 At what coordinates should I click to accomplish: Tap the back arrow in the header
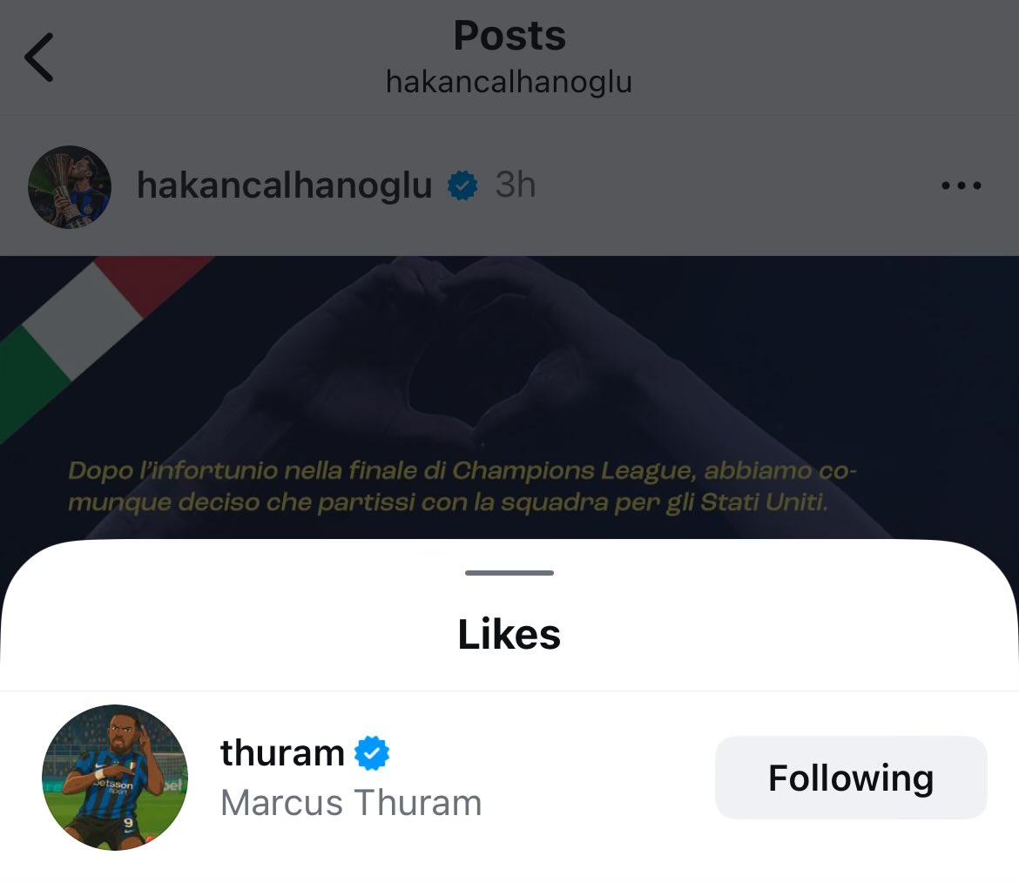click(39, 57)
